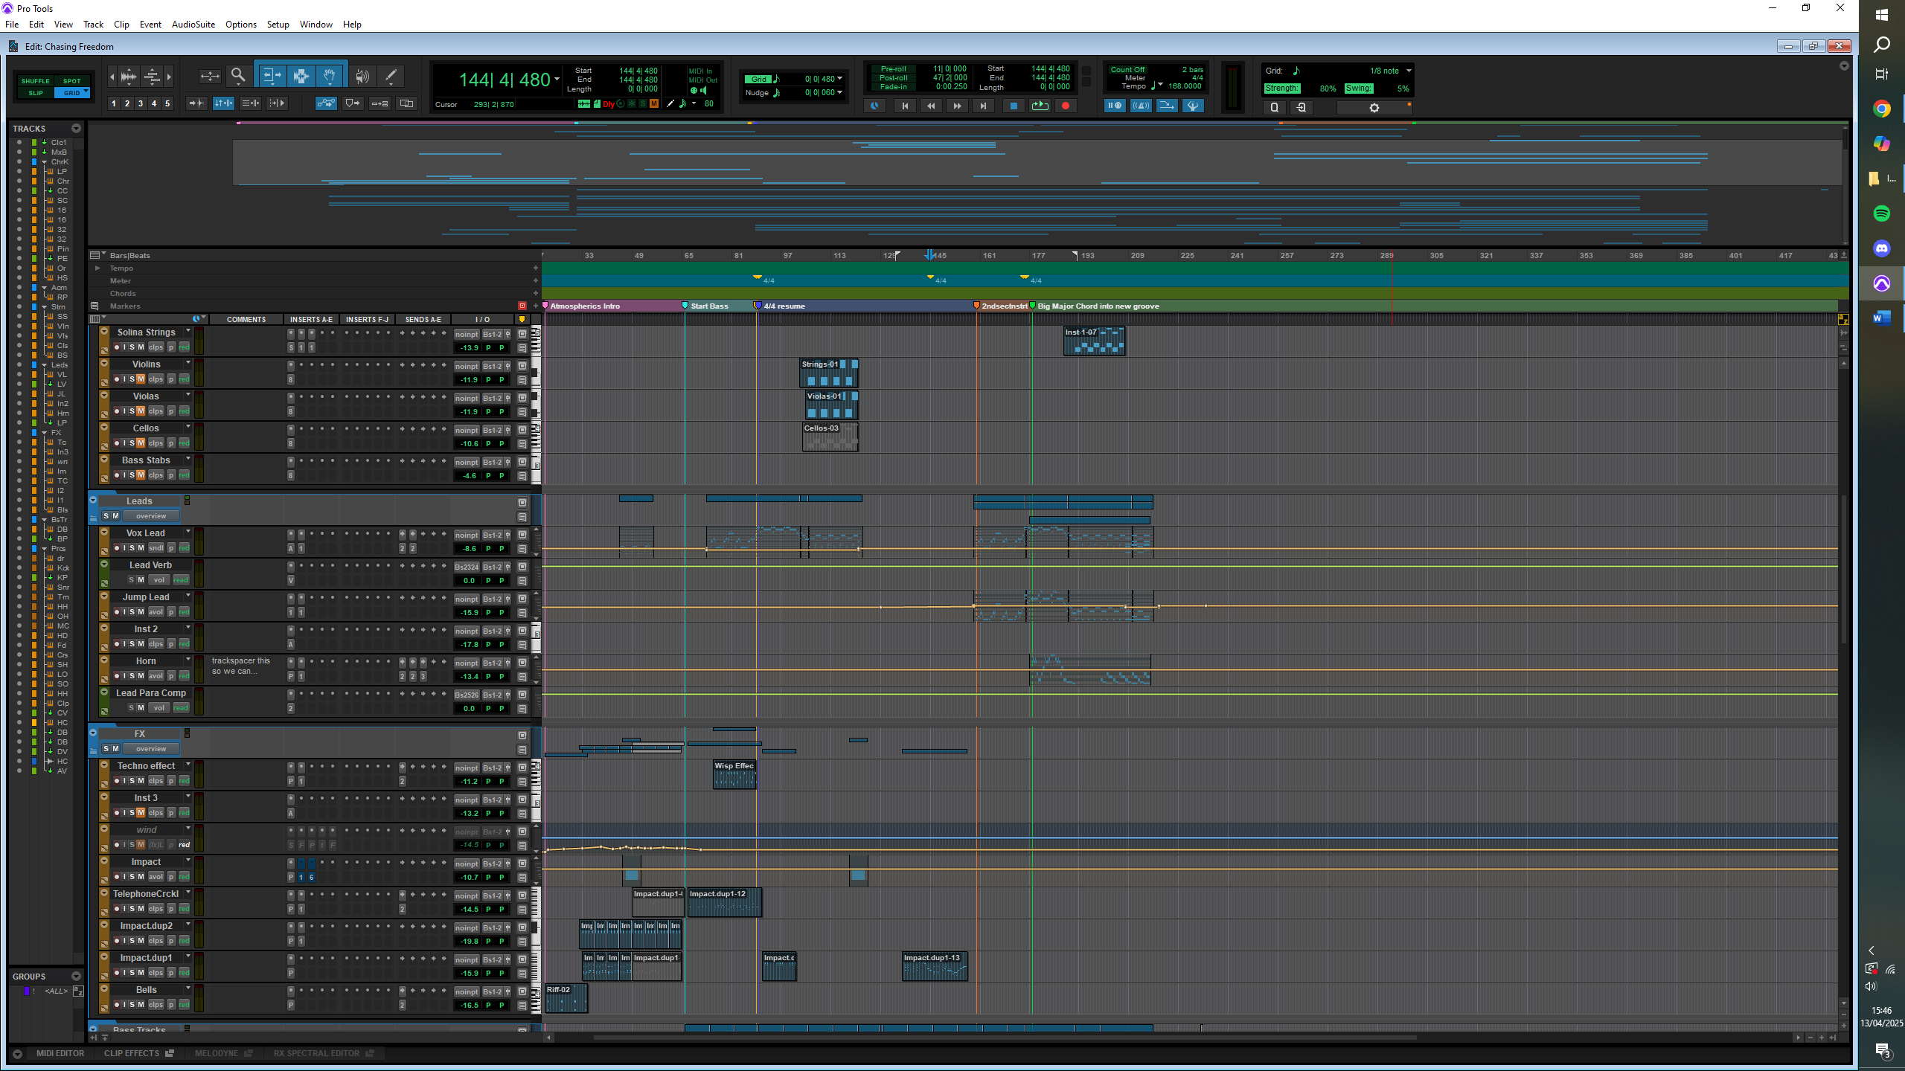Toggle Loop Playback transport button
The width and height of the screenshot is (1905, 1071).
pos(1040,106)
